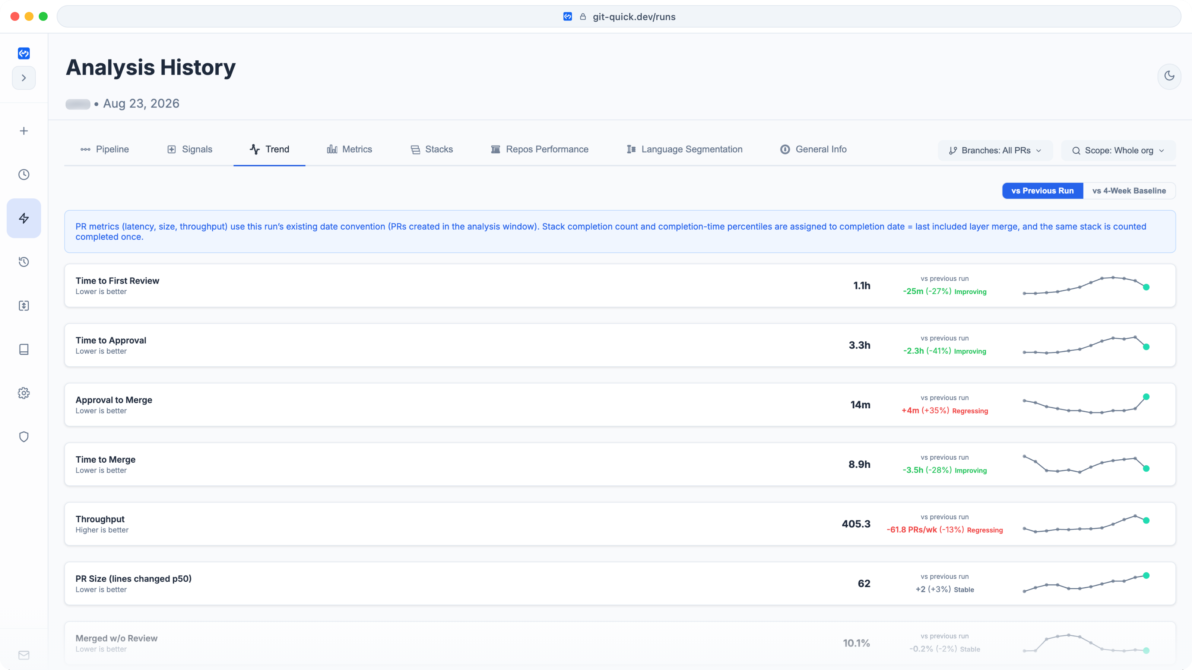Screen dimensions: 1192x670
Task: Switch to the Signals tab
Action: pyautogui.click(x=190, y=149)
